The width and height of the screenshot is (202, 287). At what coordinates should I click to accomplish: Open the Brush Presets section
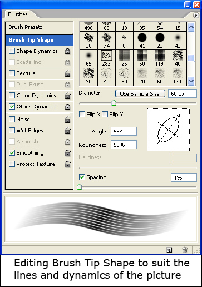point(39,27)
